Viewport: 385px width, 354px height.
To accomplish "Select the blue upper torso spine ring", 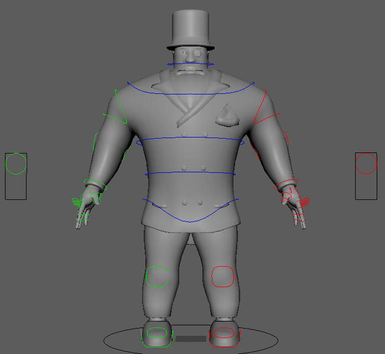I will tap(191, 138).
